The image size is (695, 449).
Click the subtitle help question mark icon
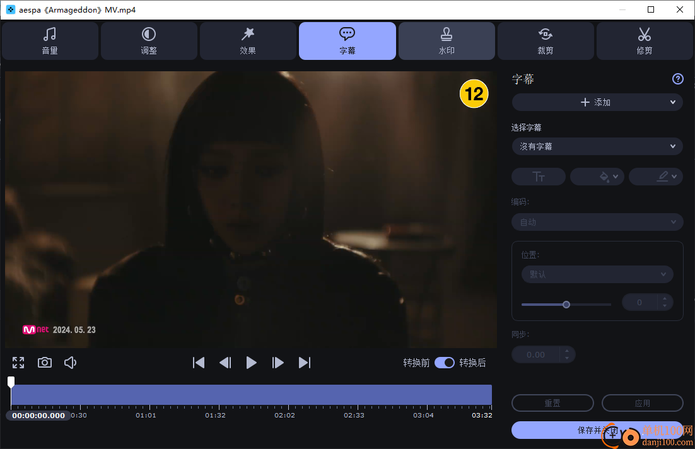point(678,79)
